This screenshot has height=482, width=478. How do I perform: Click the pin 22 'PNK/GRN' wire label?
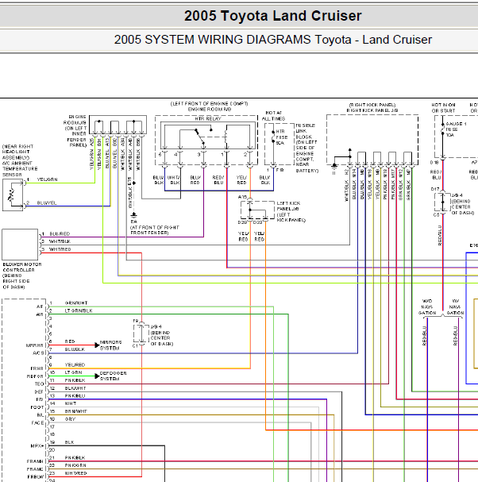tap(75, 465)
